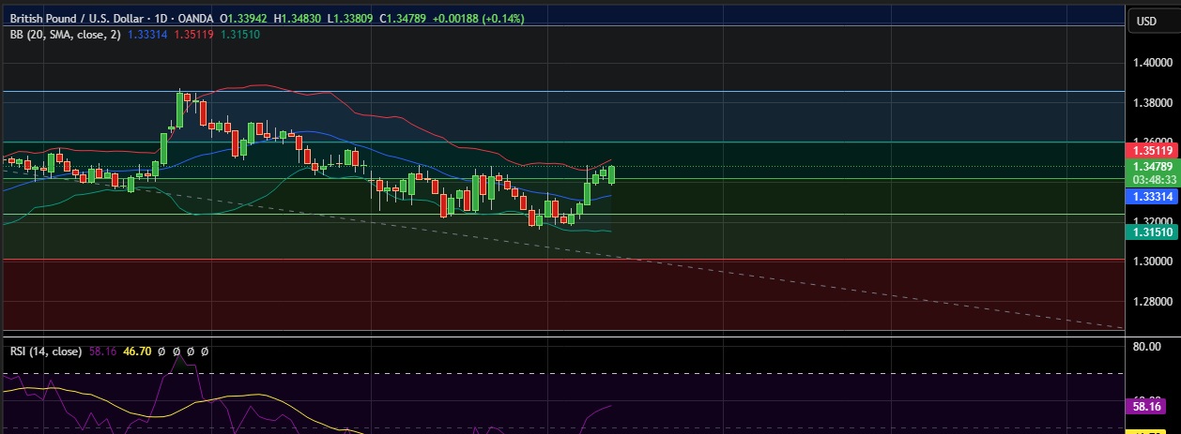
Task: Click the yellow 46.70 RSI moving average value
Action: (137, 352)
